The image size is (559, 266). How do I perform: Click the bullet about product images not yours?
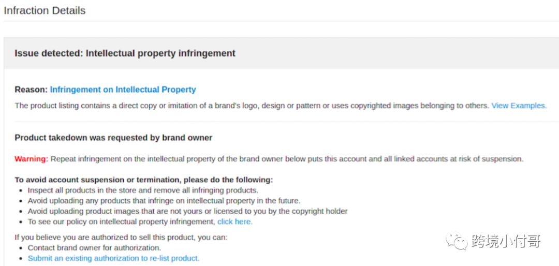coord(187,211)
